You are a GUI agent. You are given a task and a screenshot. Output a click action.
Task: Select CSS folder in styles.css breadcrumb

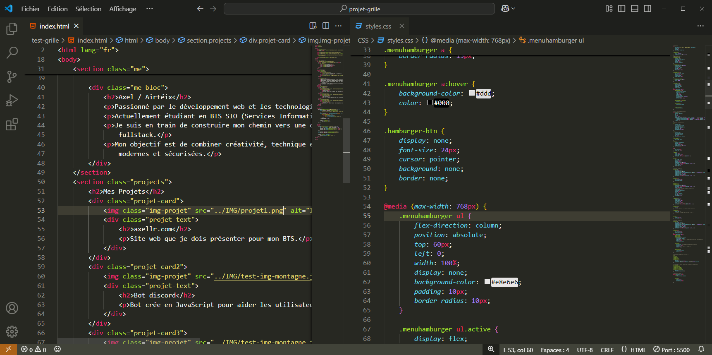[x=363, y=40]
